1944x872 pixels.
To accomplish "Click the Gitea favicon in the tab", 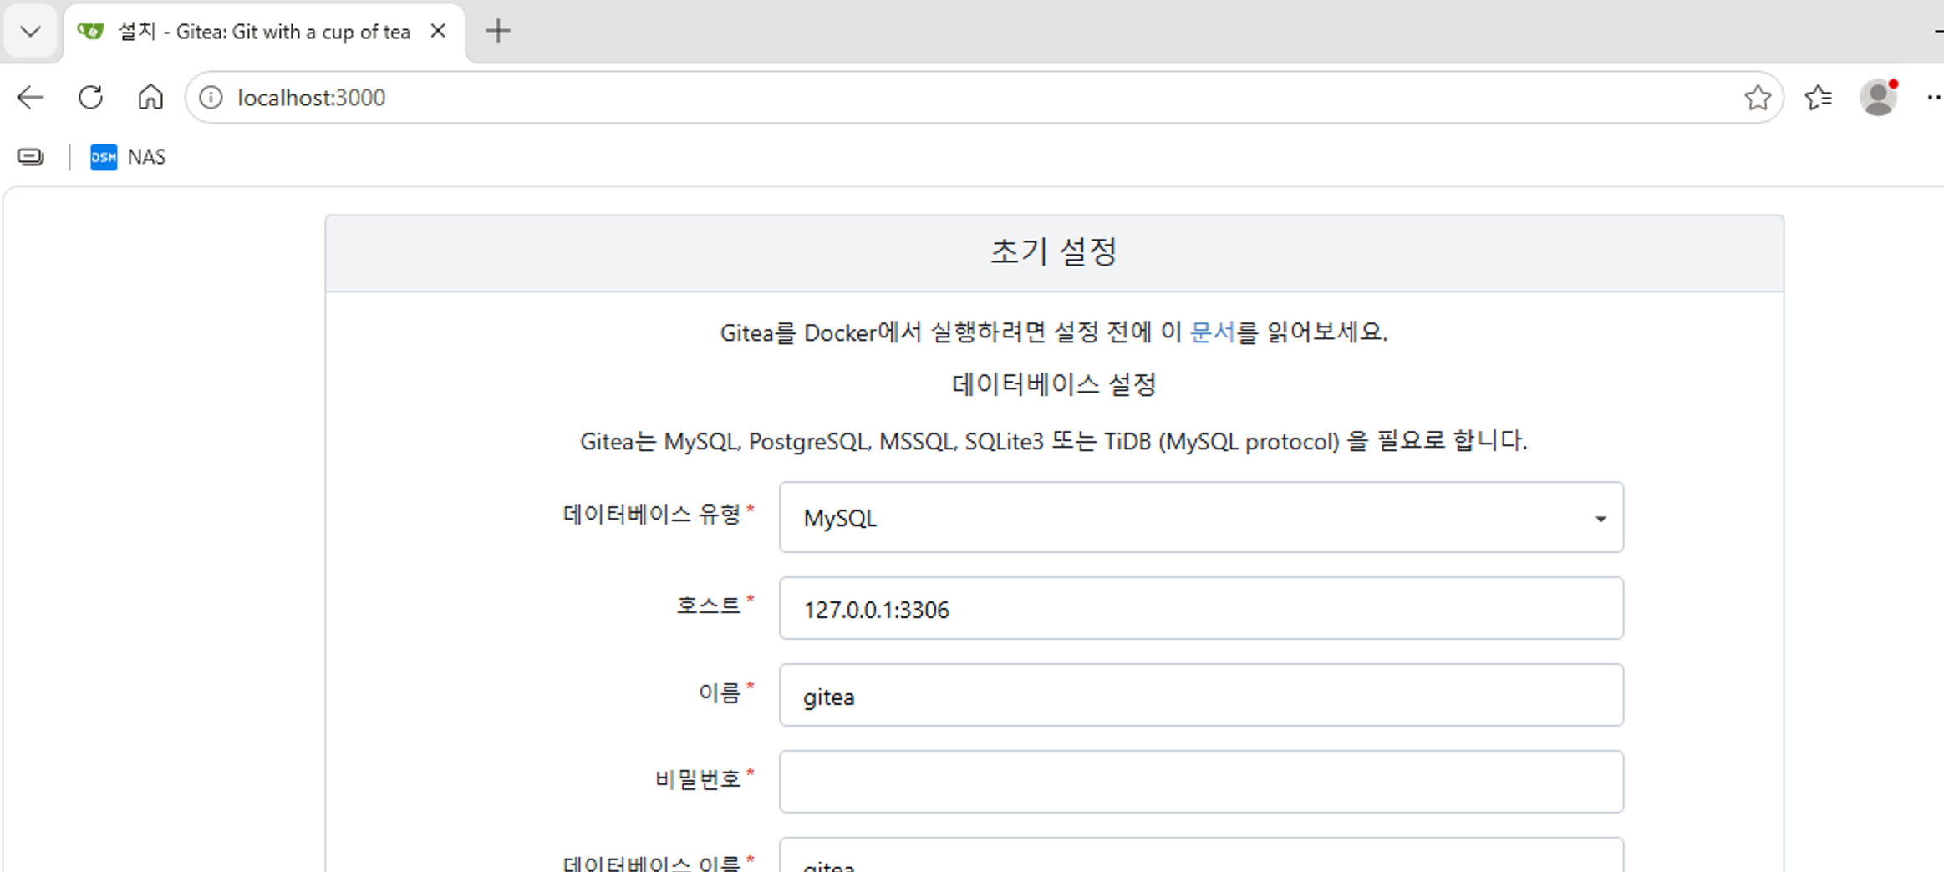I will tap(90, 31).
